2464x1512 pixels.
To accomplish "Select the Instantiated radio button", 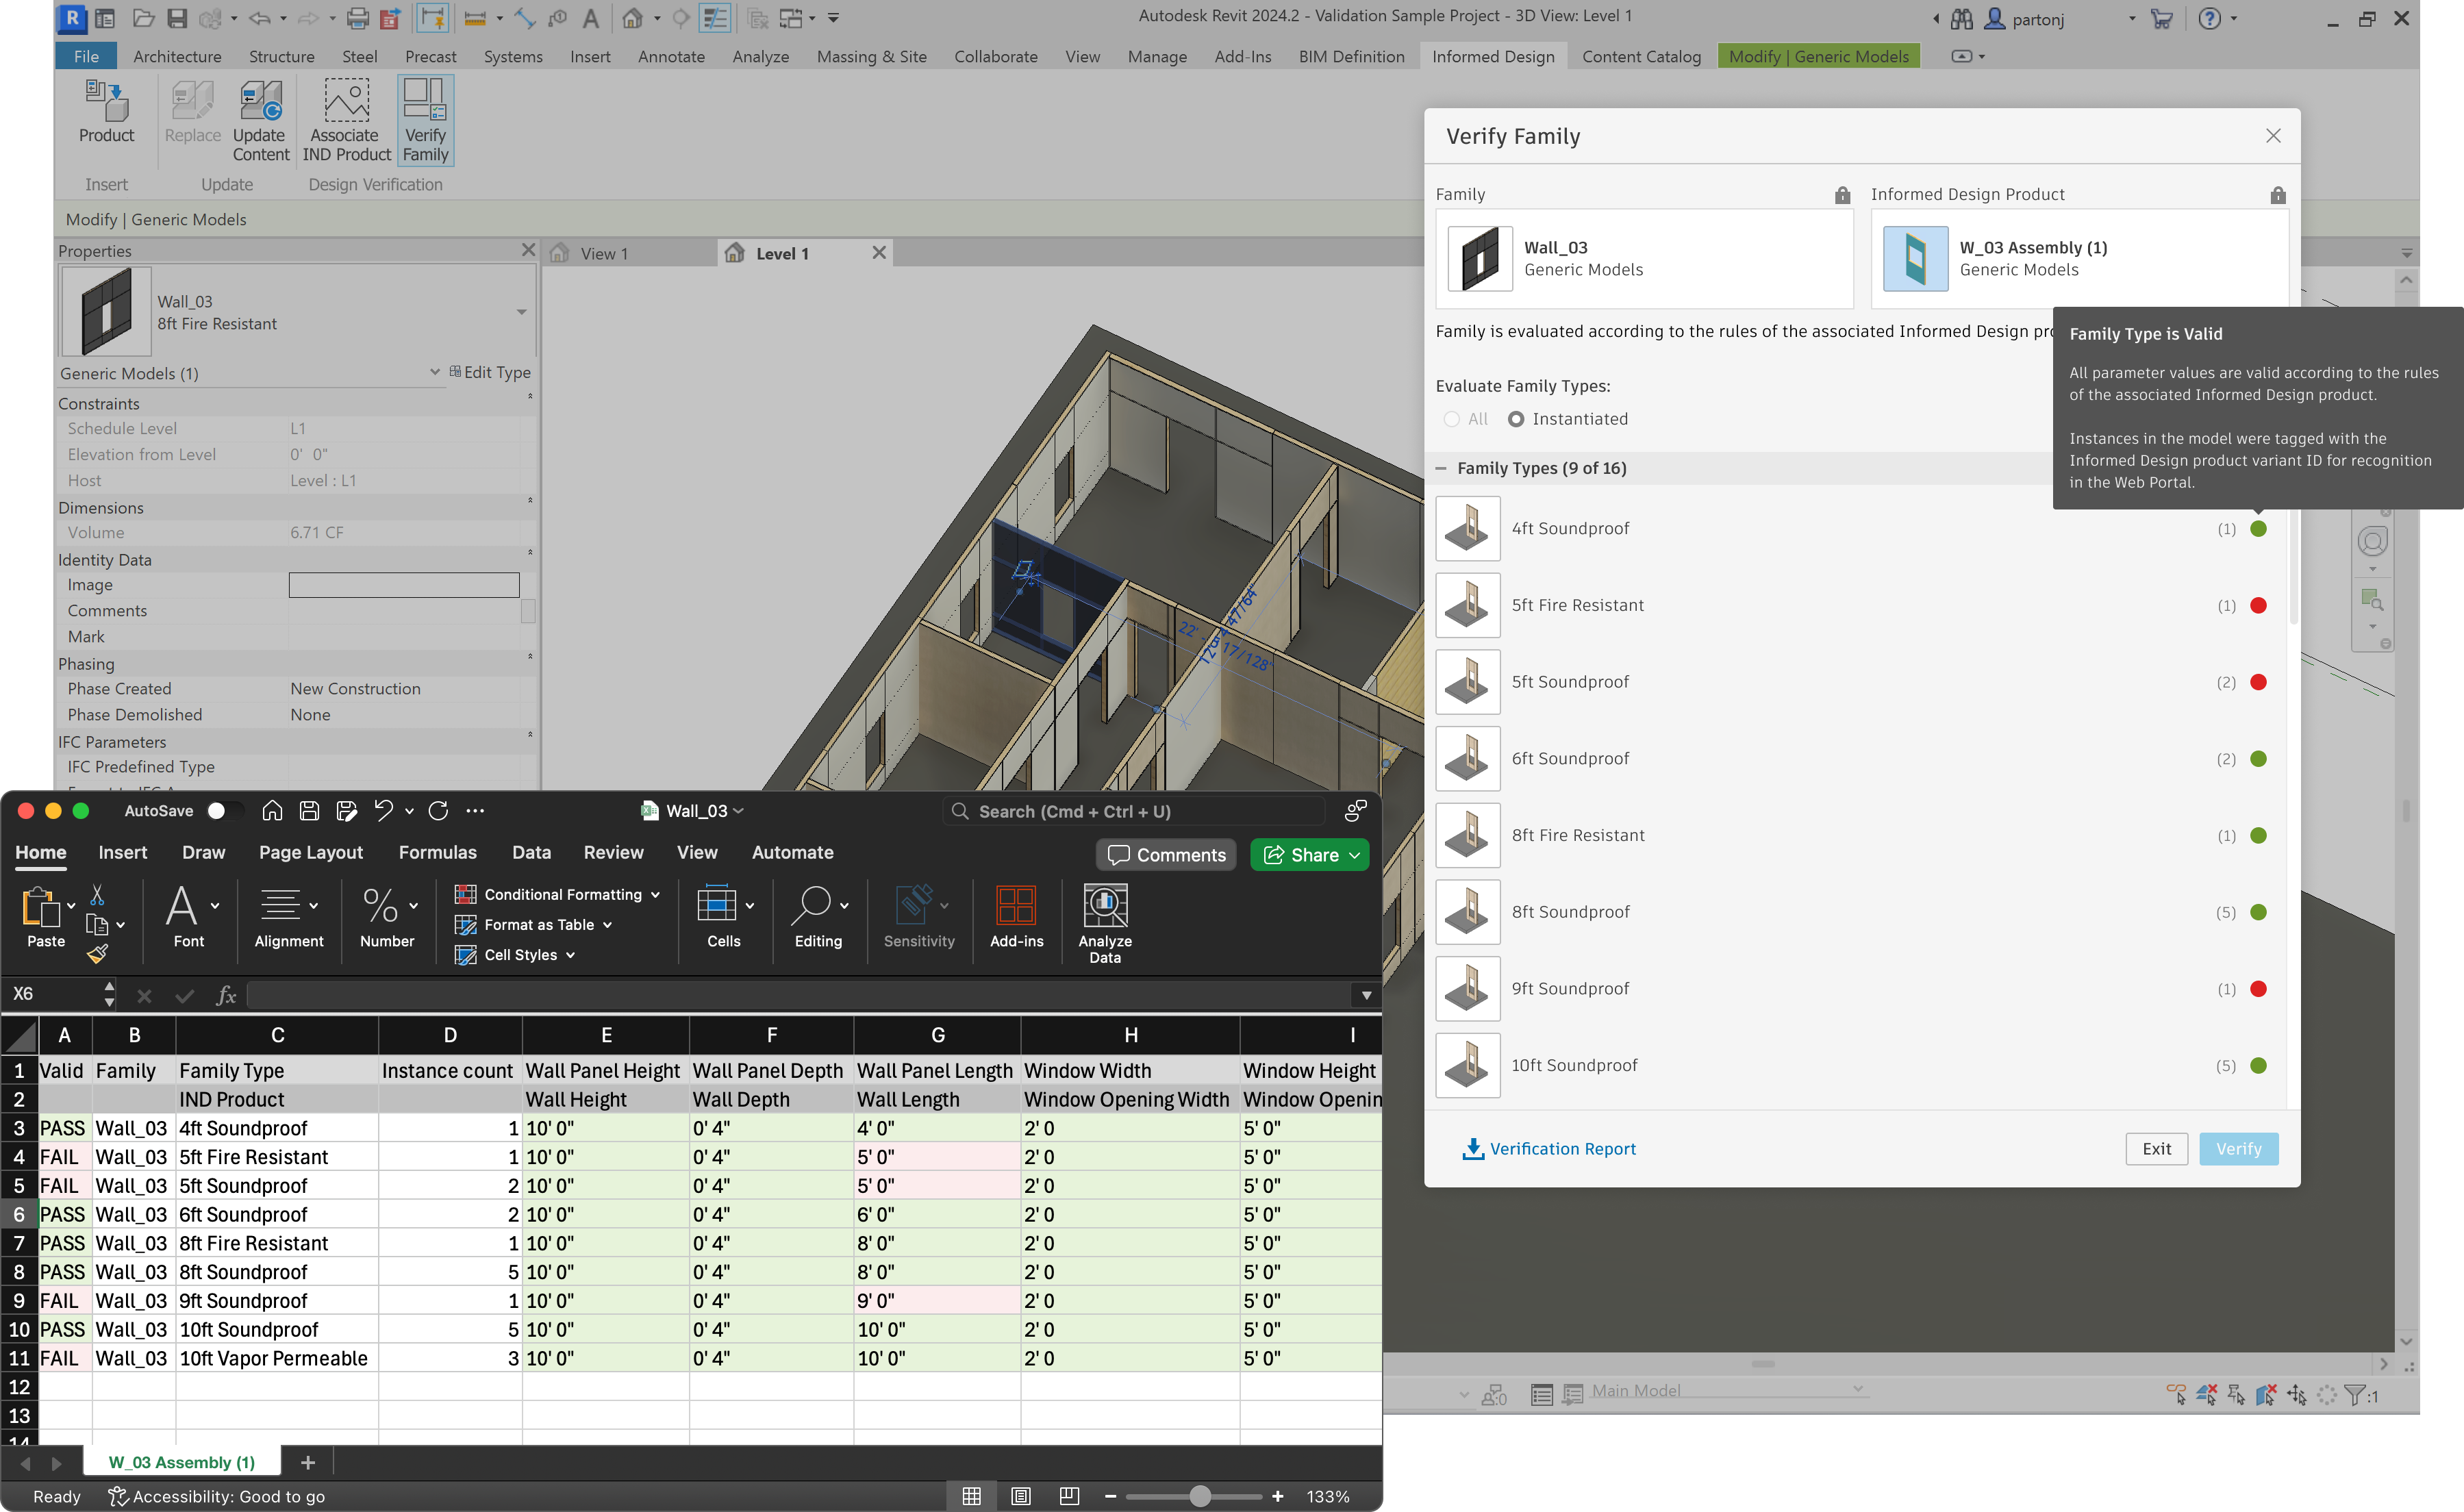I will click(x=1516, y=419).
